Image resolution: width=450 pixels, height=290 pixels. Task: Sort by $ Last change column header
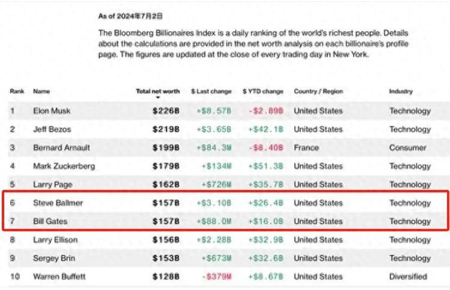212,91
